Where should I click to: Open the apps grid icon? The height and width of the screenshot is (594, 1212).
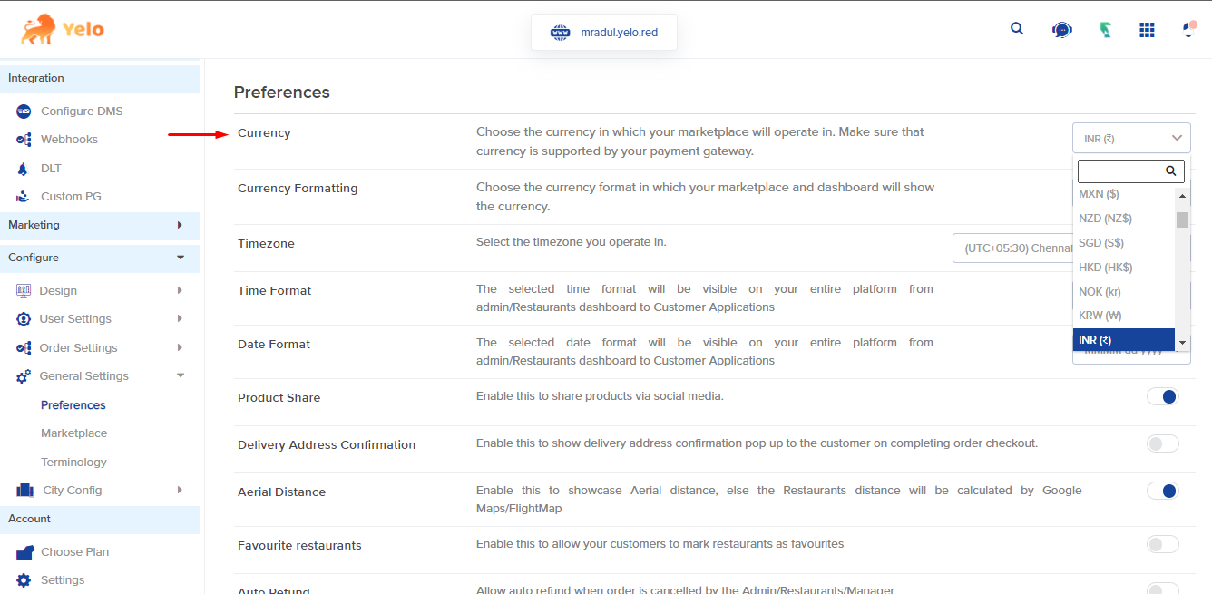click(1147, 30)
